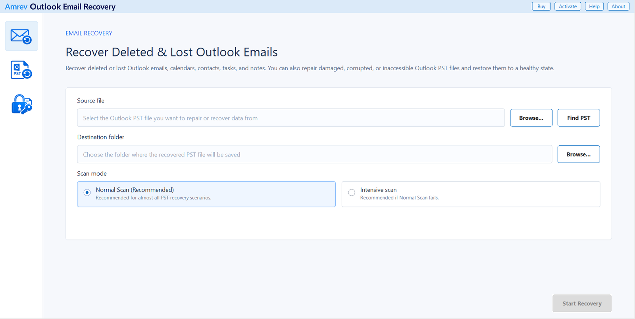Open the About dialog button
Image resolution: width=635 pixels, height=319 pixels.
[x=618, y=6]
